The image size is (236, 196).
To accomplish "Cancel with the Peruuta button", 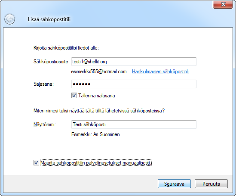I will [211, 184].
